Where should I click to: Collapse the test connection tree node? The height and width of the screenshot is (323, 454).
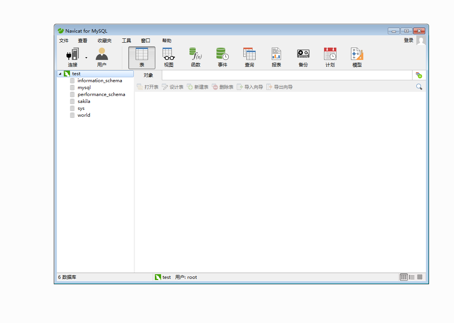(60, 74)
